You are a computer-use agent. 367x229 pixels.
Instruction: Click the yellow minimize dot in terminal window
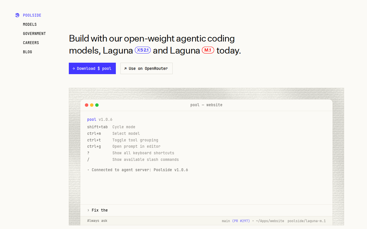click(92, 105)
